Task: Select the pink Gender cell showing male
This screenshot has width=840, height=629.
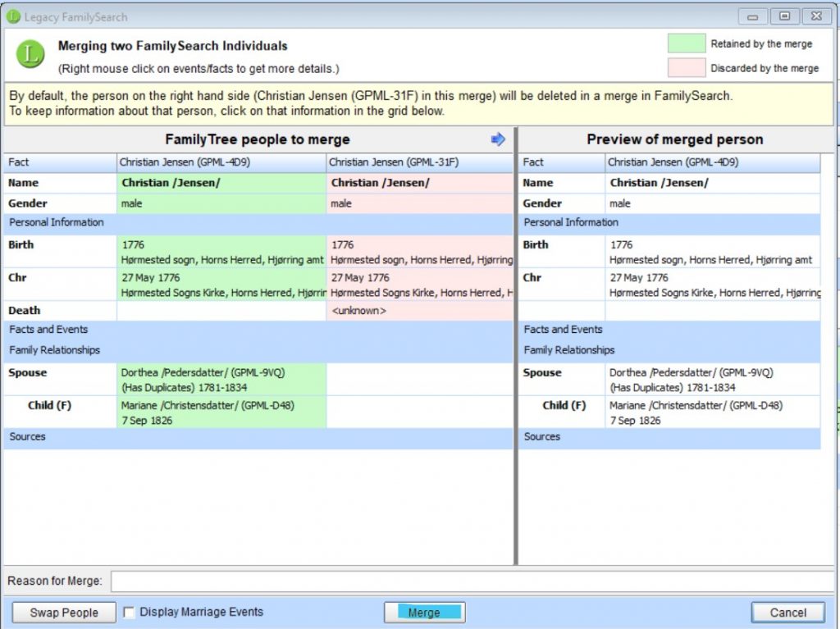Action: (419, 203)
